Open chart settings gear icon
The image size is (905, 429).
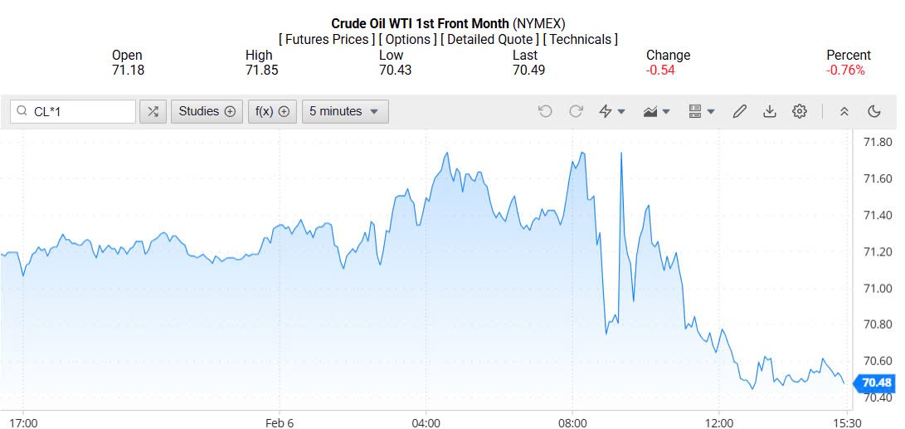tap(800, 111)
